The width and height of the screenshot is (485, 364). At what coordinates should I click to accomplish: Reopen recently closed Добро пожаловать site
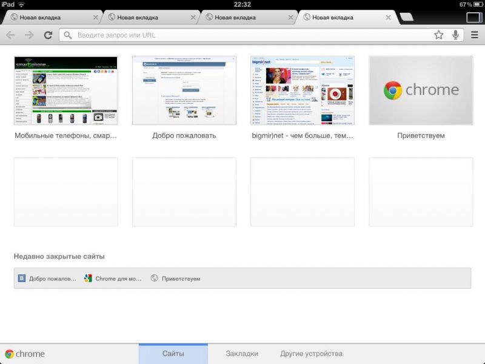(x=47, y=278)
